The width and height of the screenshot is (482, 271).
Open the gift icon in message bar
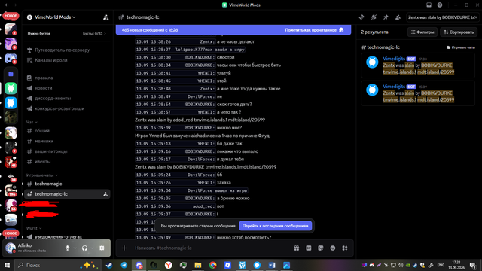(x=296, y=248)
